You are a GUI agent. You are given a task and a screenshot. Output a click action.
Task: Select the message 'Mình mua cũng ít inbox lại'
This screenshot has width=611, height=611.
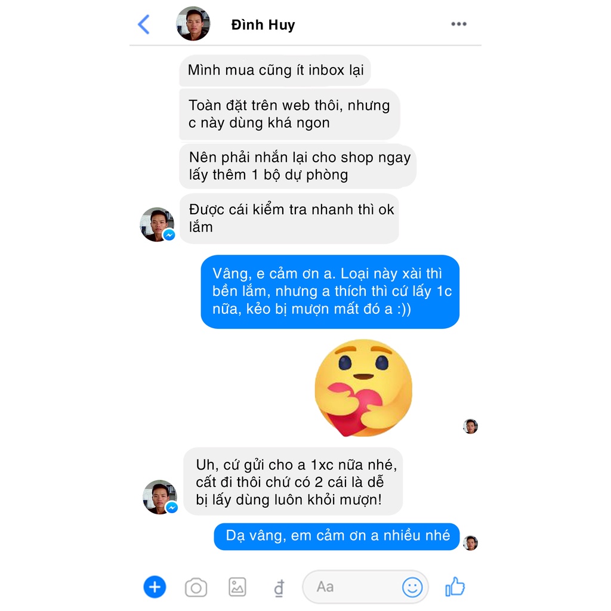(x=274, y=70)
